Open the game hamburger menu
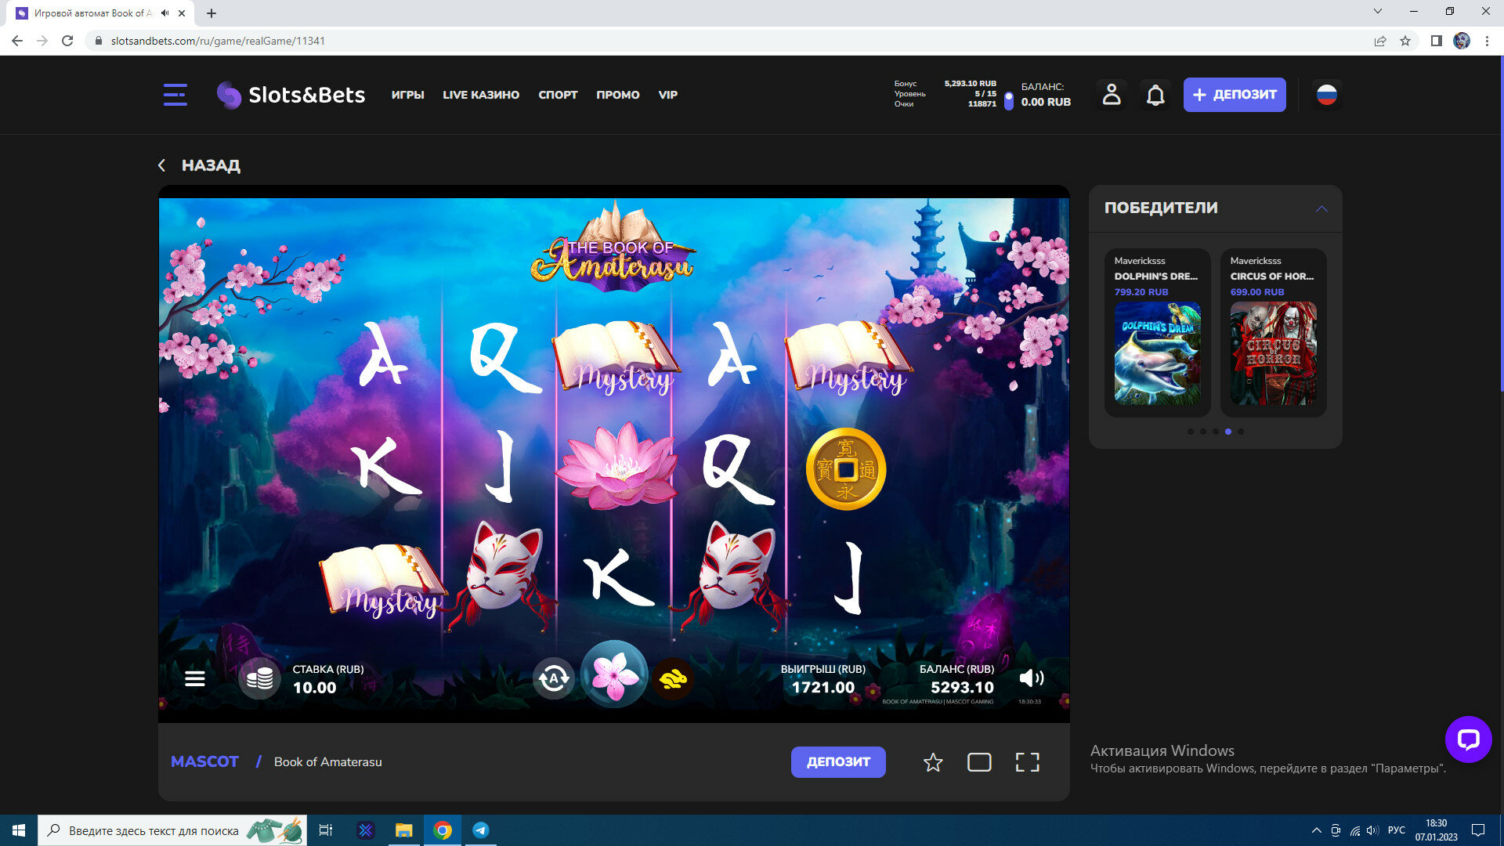This screenshot has width=1504, height=846. [x=195, y=678]
